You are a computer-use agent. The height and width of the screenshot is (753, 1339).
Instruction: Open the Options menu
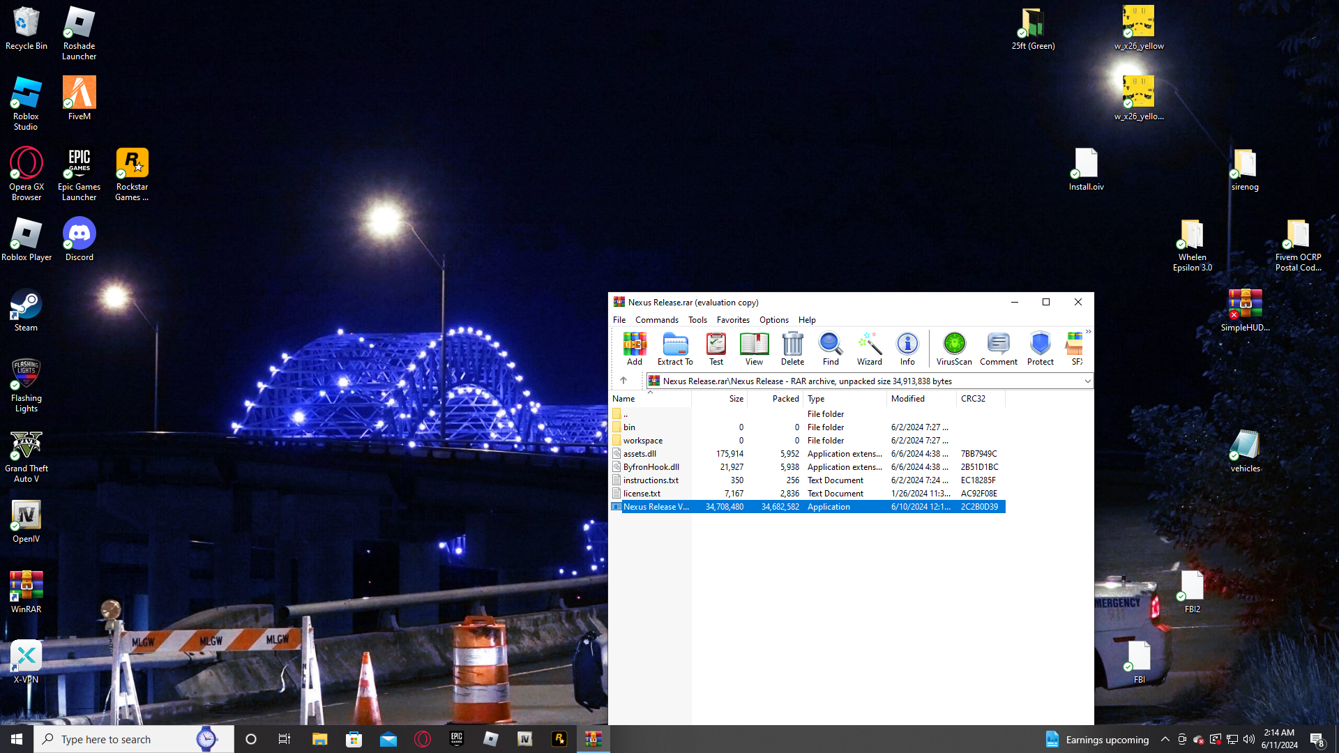point(773,320)
